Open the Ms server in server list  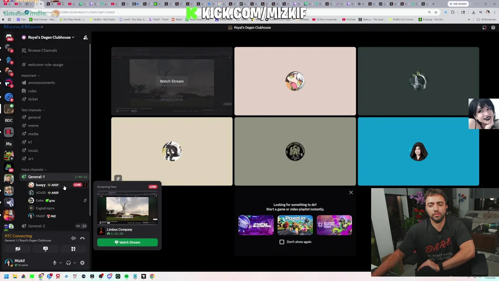pos(9,144)
